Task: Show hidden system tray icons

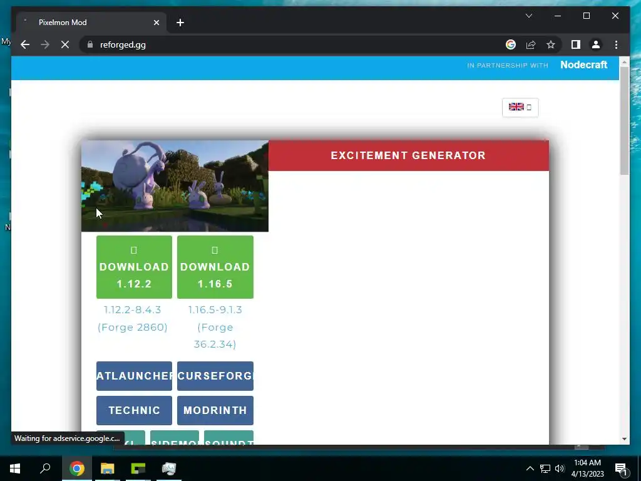Action: click(530, 468)
